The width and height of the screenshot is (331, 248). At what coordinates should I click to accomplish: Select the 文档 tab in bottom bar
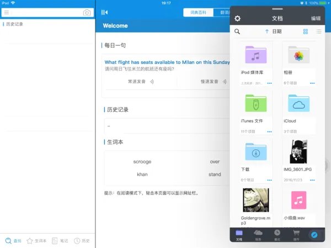pyautogui.click(x=239, y=235)
